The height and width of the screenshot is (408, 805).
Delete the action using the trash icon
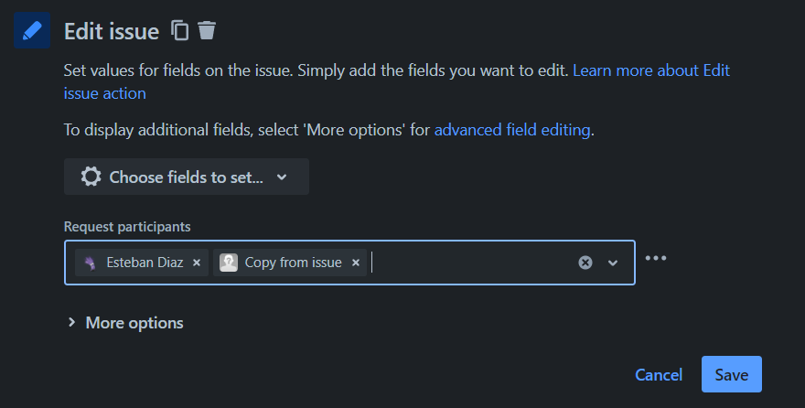pos(207,30)
